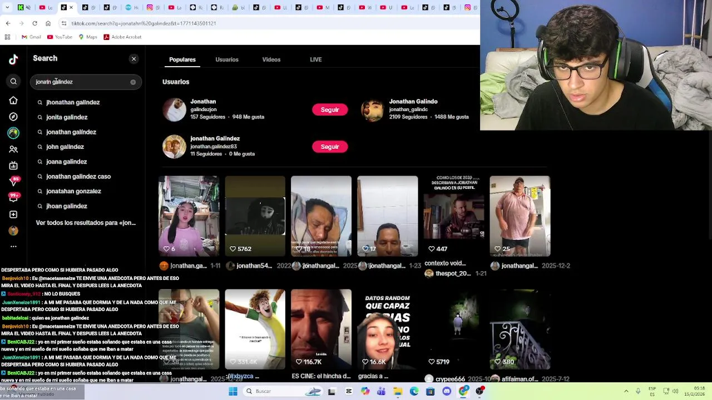Select the tiktok.com address bar URL

[144, 23]
